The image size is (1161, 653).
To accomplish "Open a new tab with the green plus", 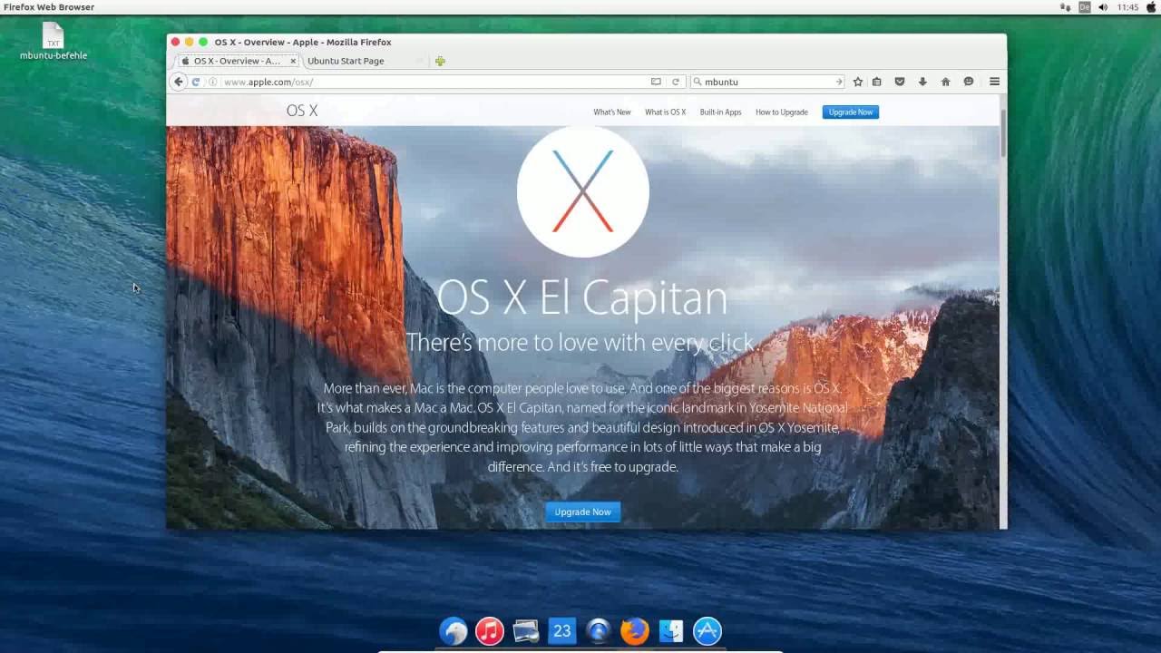I will 440,61.
